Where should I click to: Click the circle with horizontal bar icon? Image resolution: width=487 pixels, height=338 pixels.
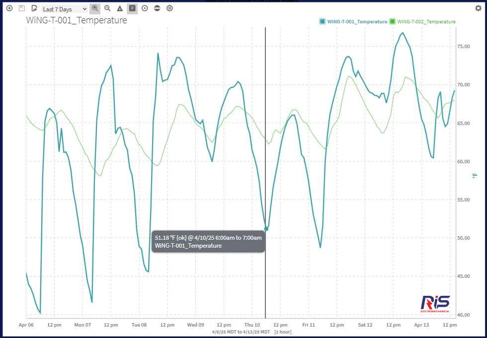[157, 8]
